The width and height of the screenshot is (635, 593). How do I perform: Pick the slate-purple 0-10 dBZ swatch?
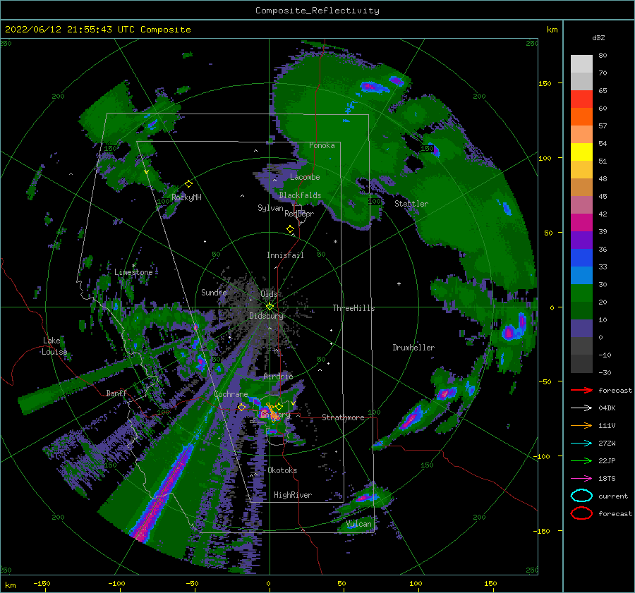point(581,328)
